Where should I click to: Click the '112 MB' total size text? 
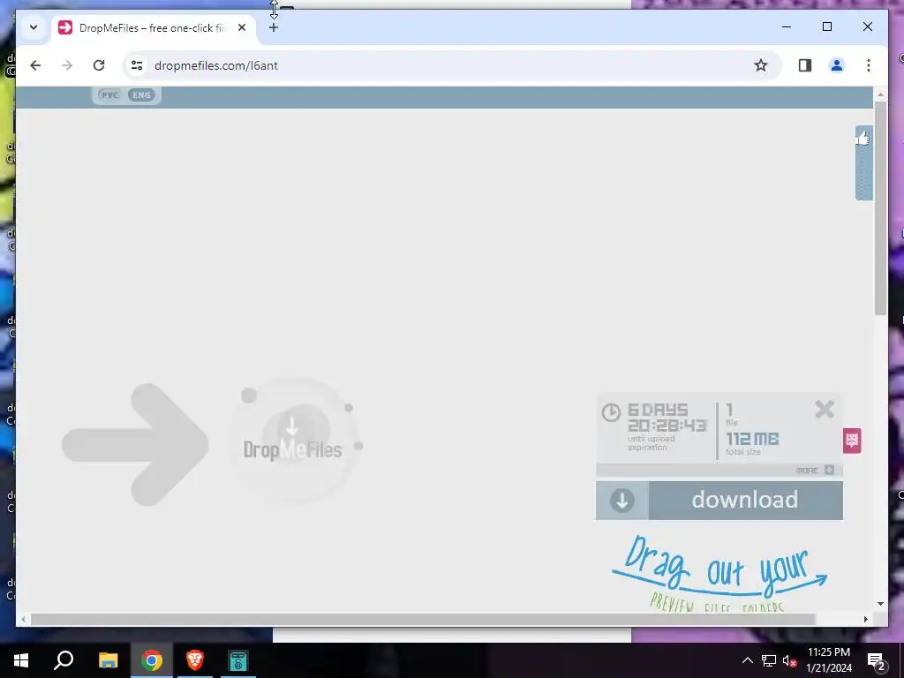[752, 439]
